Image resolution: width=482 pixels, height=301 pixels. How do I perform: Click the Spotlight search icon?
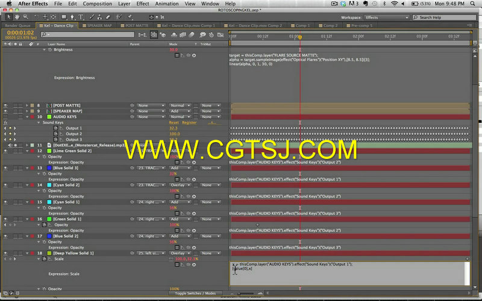tap(472, 4)
